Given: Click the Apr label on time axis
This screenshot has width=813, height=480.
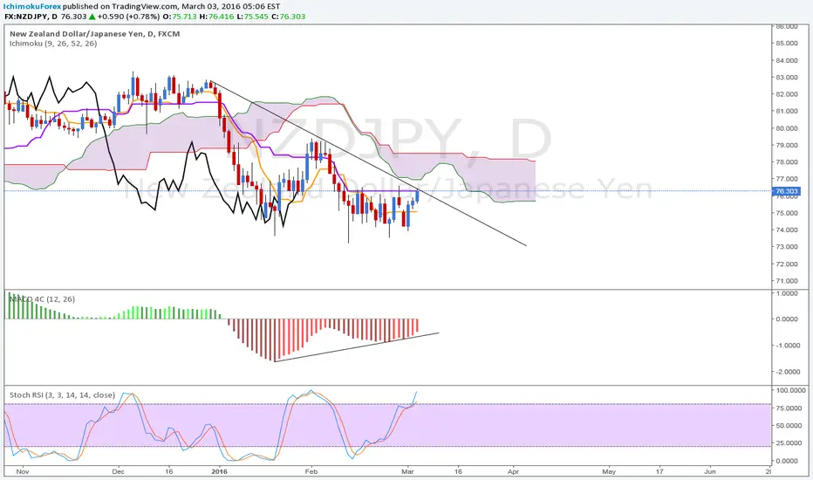Looking at the screenshot, I should coord(513,471).
